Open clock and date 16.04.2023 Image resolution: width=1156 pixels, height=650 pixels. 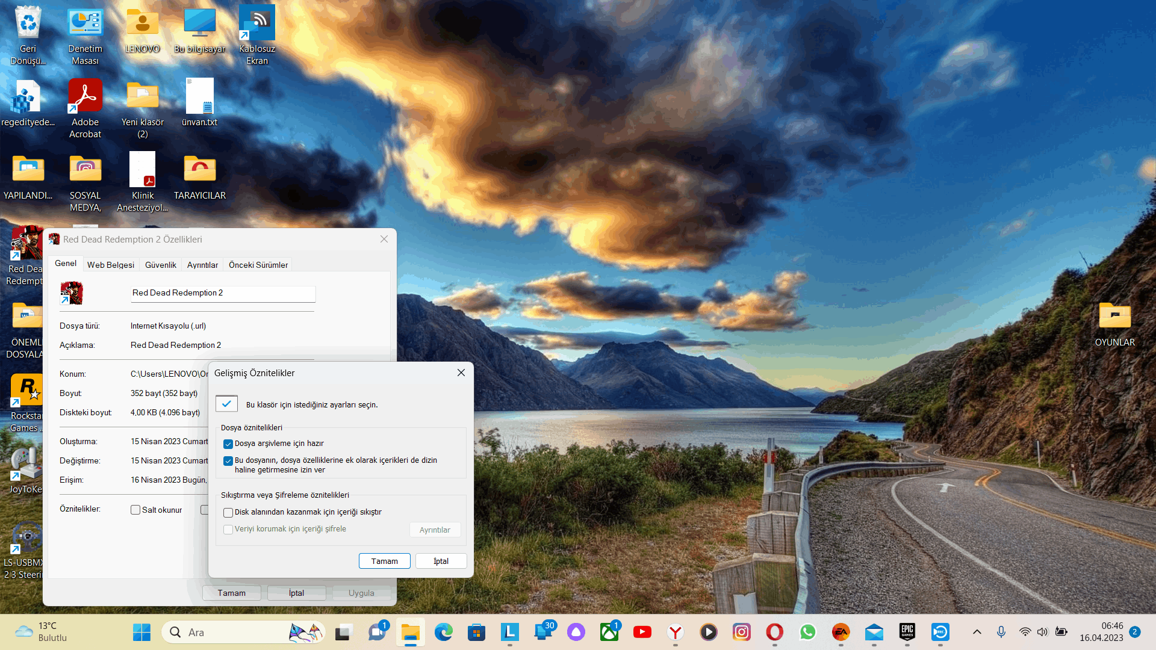[1101, 632]
